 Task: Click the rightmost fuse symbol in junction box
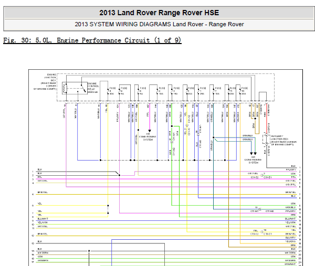pos(239,90)
